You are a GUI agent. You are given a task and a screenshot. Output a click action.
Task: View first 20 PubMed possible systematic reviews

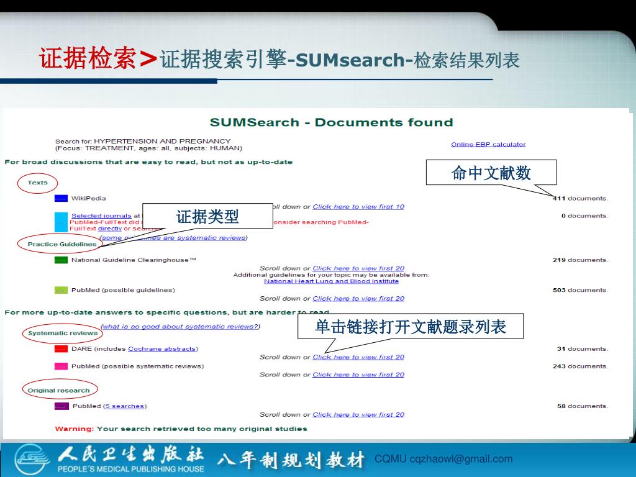pos(358,375)
